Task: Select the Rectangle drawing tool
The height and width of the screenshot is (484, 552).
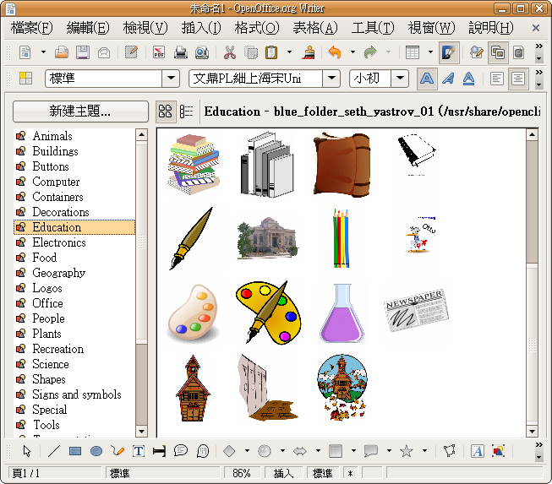Action: pyautogui.click(x=75, y=451)
